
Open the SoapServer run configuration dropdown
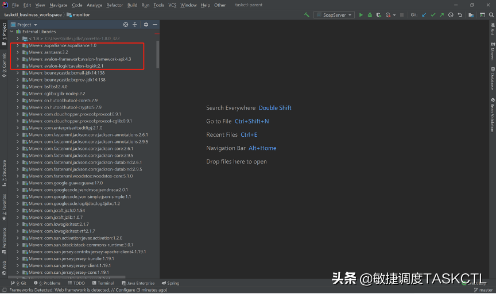(x=334, y=15)
